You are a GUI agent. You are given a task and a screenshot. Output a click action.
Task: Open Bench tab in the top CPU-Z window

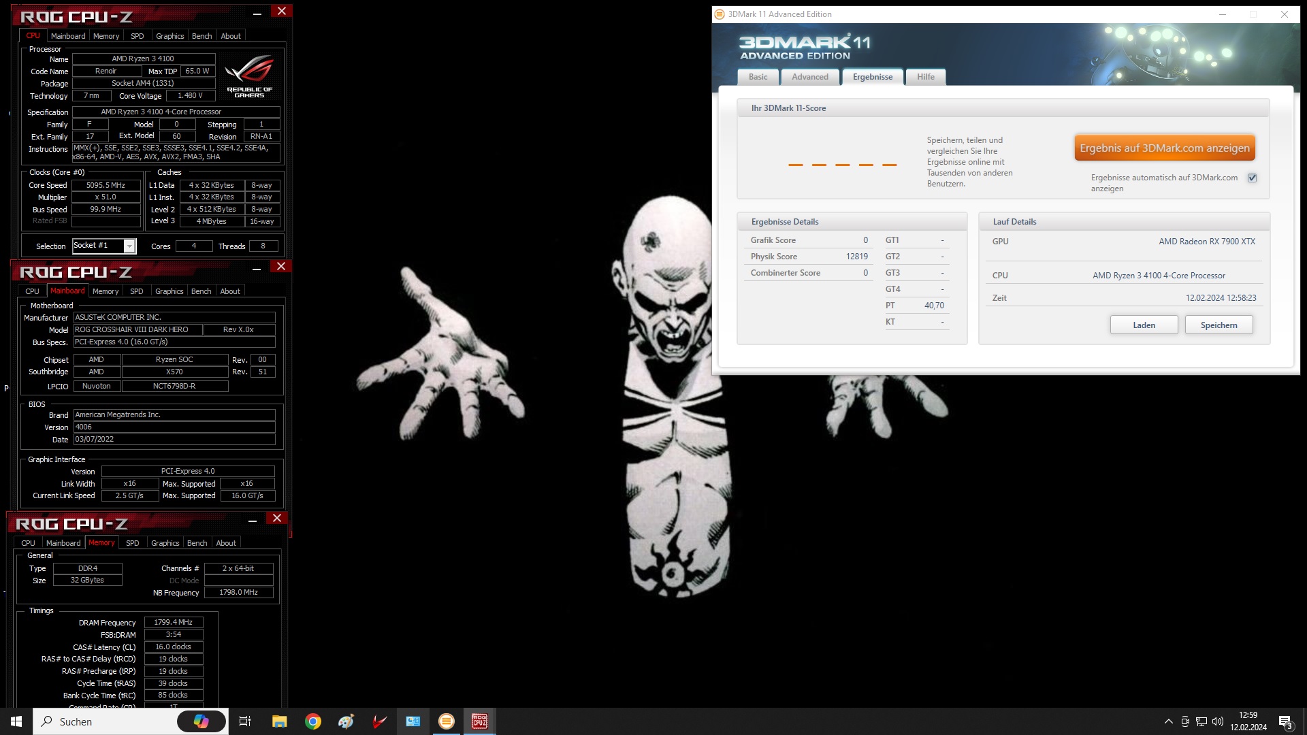click(202, 36)
